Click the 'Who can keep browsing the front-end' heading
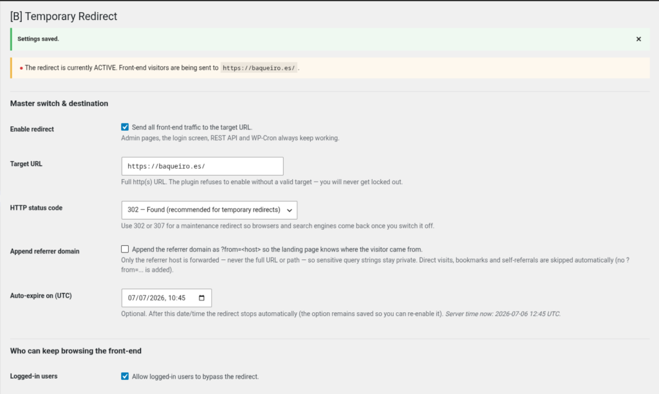 click(76, 351)
